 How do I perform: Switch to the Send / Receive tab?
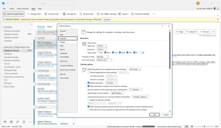(23, 9)
